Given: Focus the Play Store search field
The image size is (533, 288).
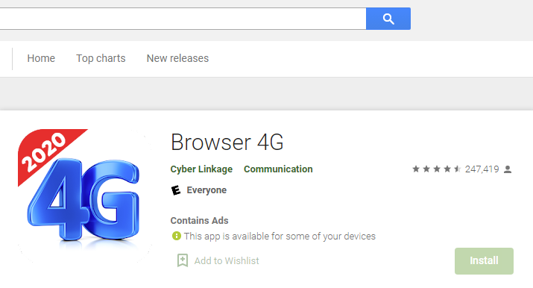Looking at the screenshot, I should click(x=183, y=19).
